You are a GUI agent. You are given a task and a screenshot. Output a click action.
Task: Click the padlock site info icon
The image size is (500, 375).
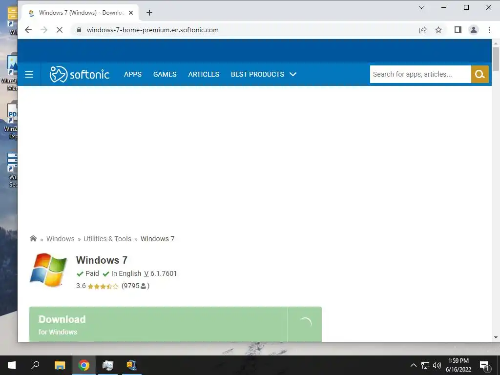coord(79,30)
